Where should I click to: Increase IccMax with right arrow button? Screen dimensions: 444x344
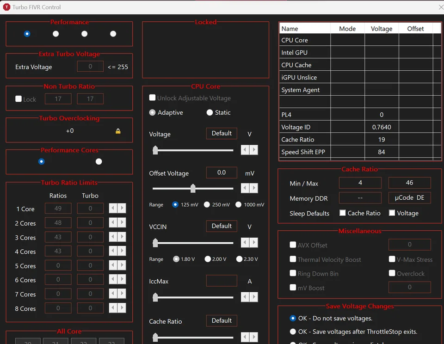pyautogui.click(x=254, y=297)
